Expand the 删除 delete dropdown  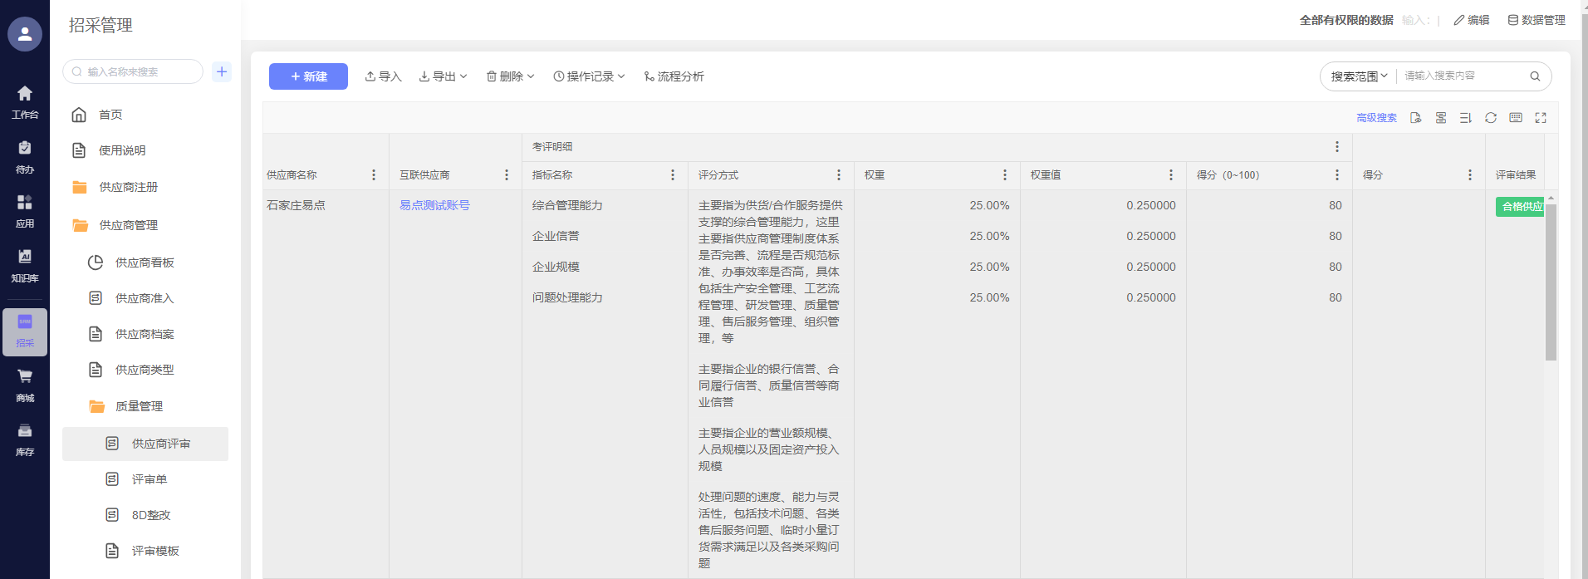click(x=510, y=76)
